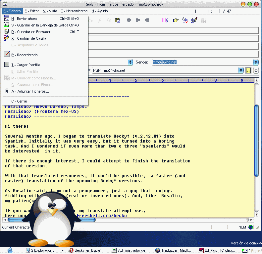
Task: Open the Fichero menu
Action: pos(12,11)
